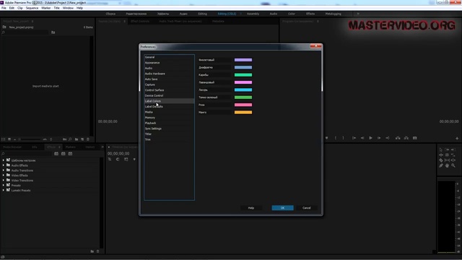Select the Rolling Edit tool
This screenshot has width=462, height=260.
[x=447, y=155]
